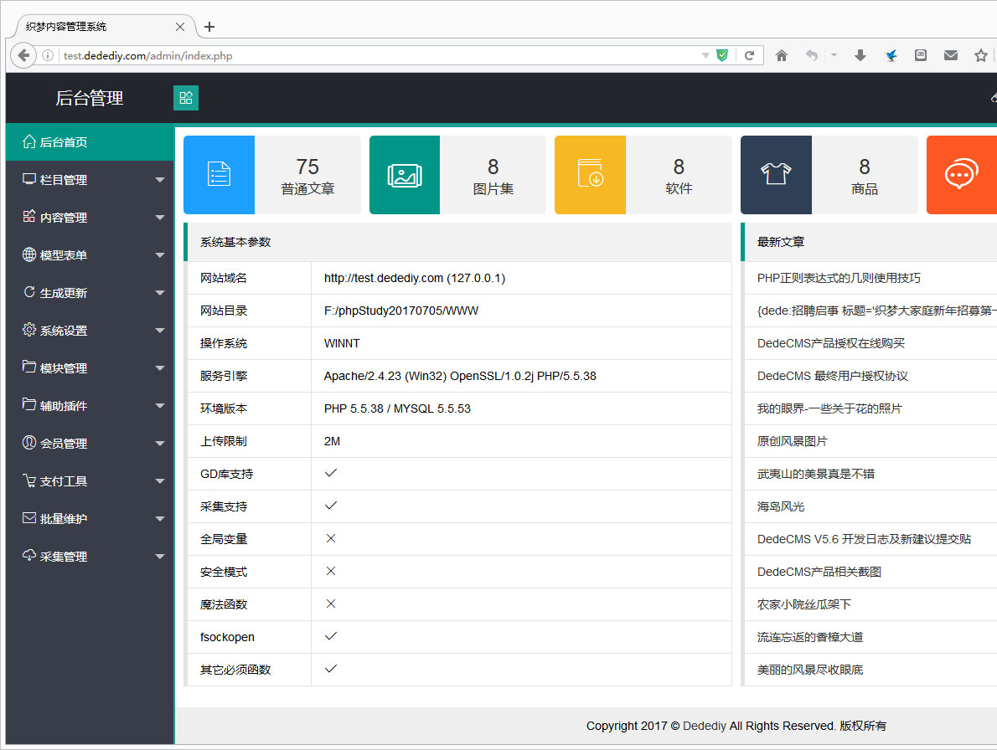Screen dimensions: 997x750
Task: Open article 农家小院丝瓜架下
Action: point(803,604)
